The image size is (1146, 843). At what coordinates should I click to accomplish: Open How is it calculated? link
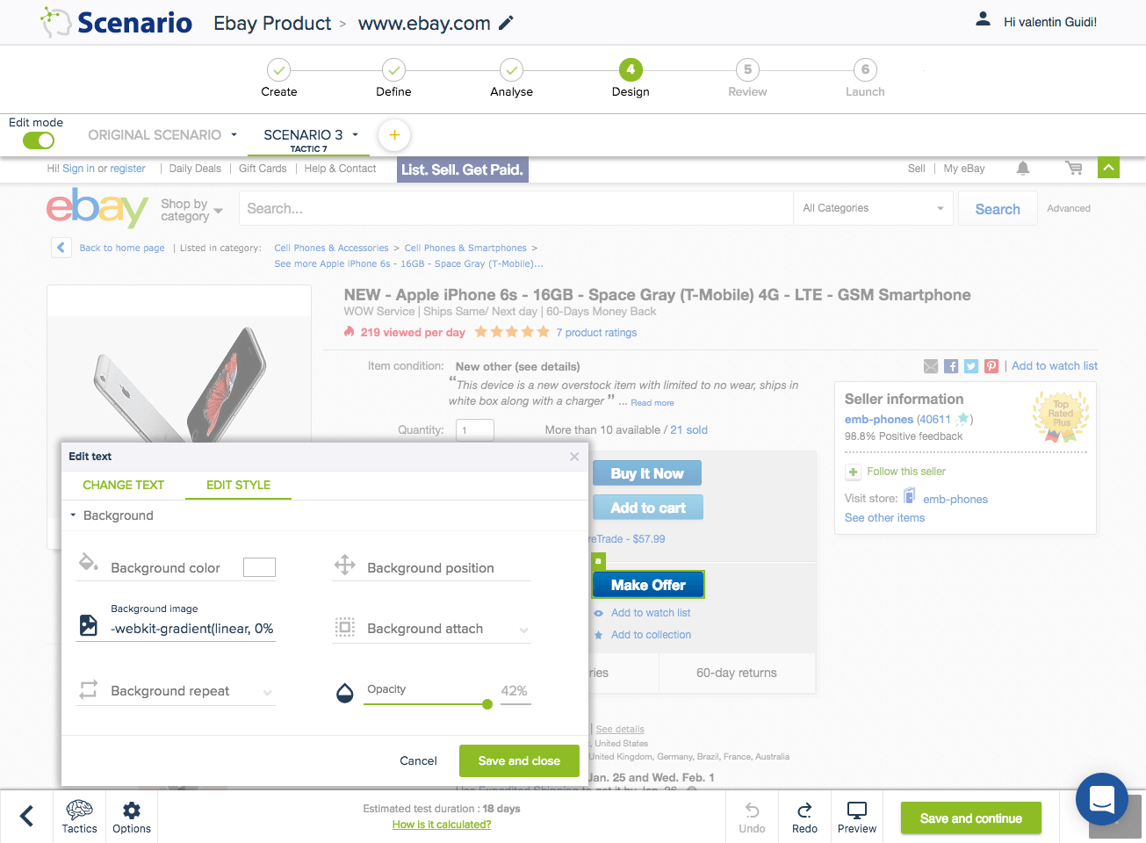coord(442,825)
